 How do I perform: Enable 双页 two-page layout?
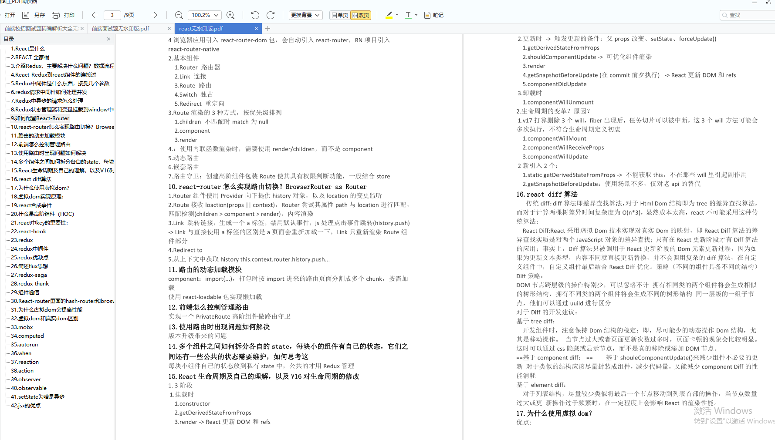point(361,15)
